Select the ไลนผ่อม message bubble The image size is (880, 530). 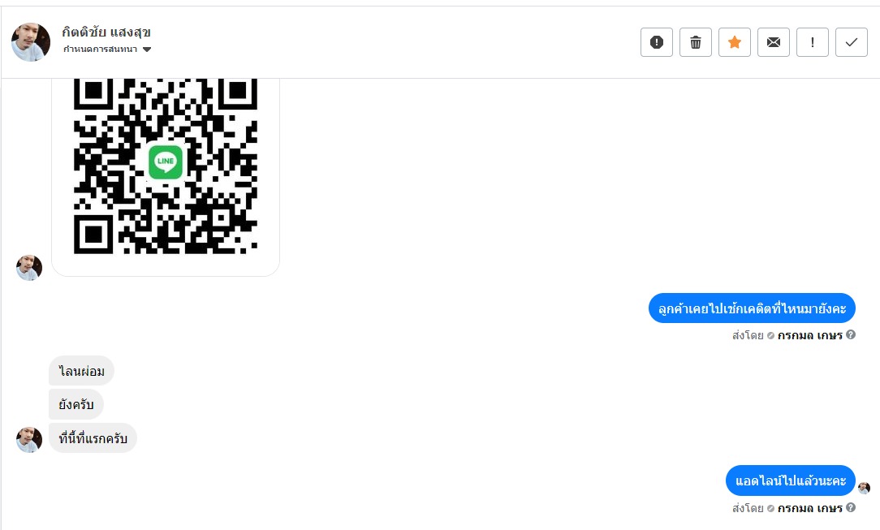[81, 371]
